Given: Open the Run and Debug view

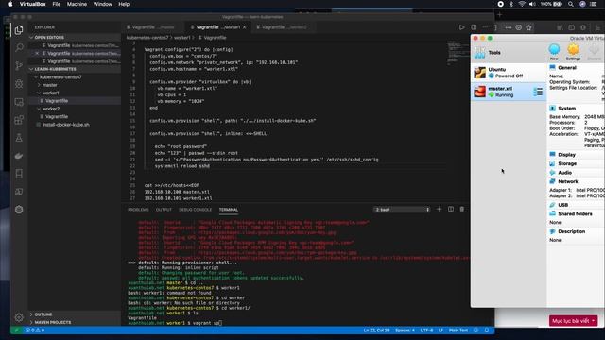Looking at the screenshot, I should [19, 84].
